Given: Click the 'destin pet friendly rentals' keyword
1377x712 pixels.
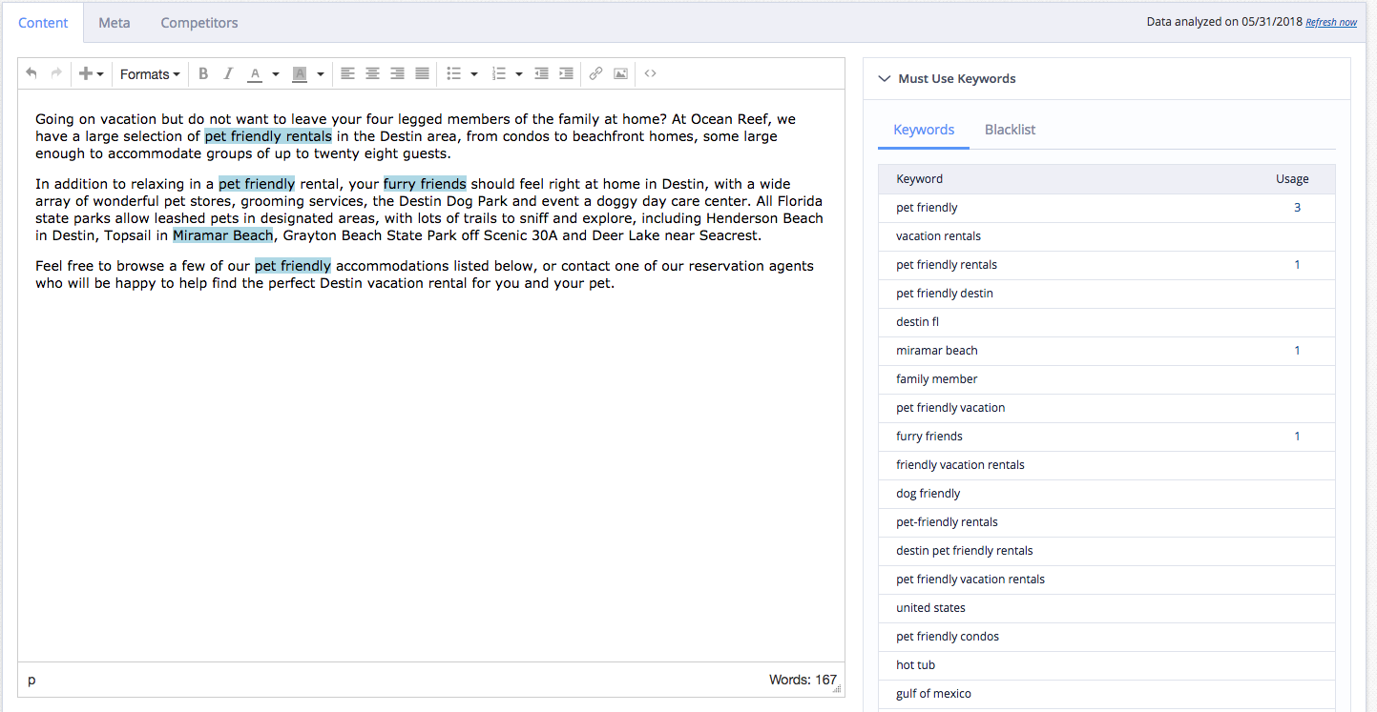Looking at the screenshot, I should [965, 551].
